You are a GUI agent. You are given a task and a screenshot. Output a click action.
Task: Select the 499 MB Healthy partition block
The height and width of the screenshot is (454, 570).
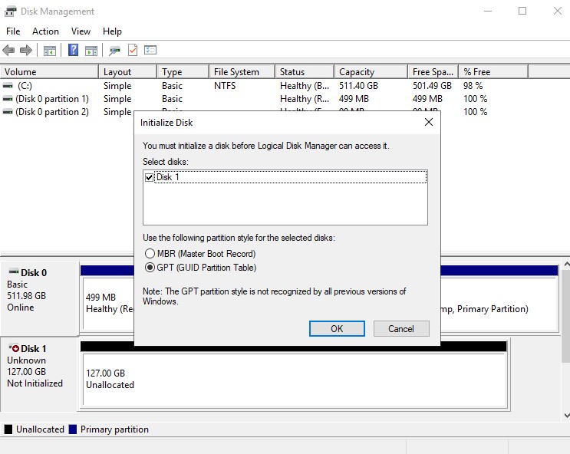(109, 303)
